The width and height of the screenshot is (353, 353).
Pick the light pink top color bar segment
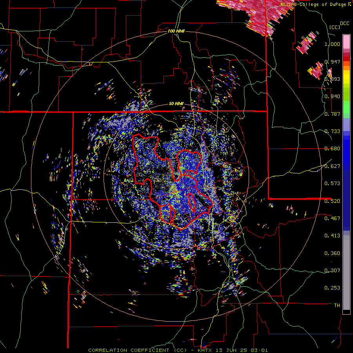point(346,42)
